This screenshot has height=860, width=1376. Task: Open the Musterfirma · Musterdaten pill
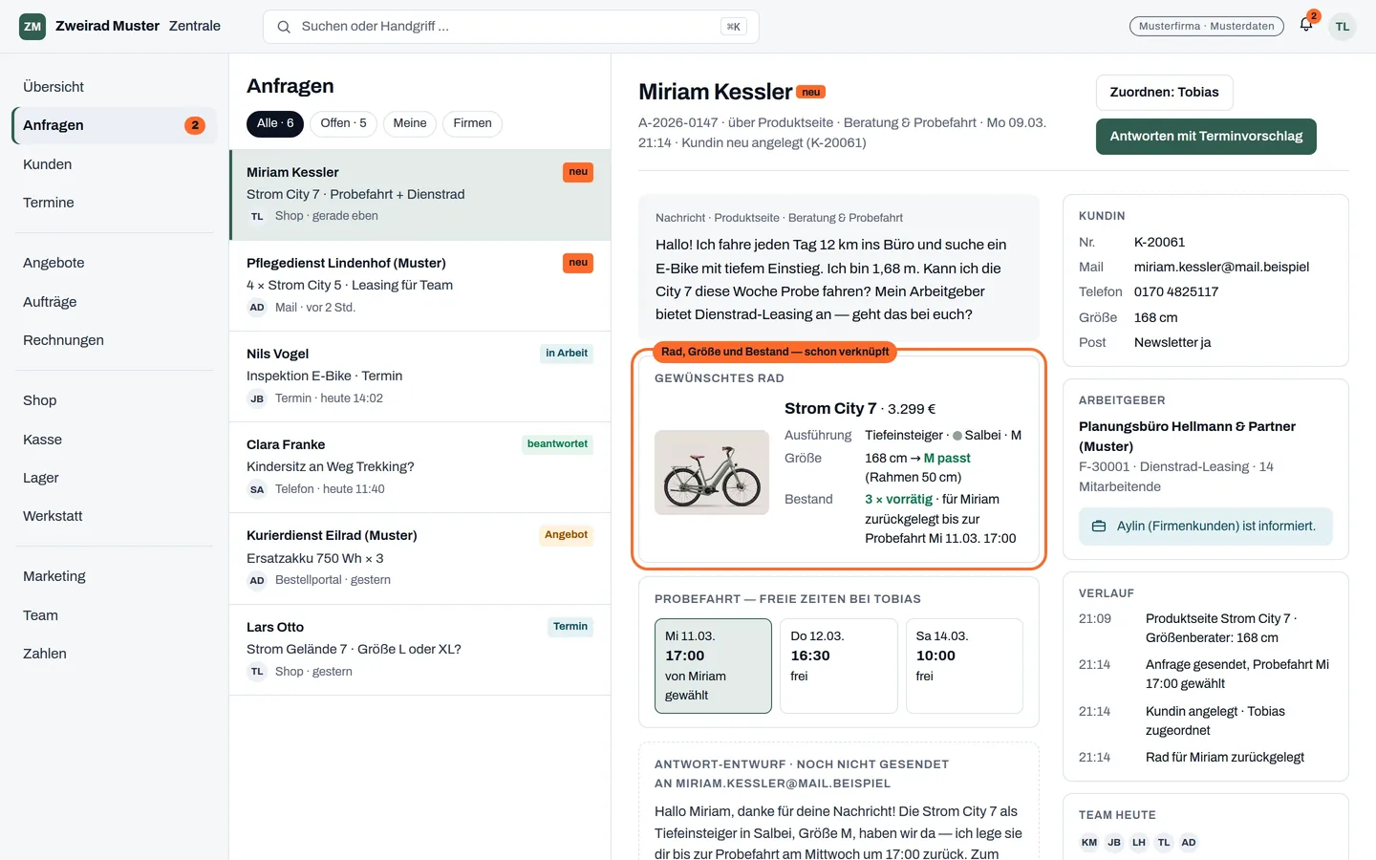[x=1207, y=27]
